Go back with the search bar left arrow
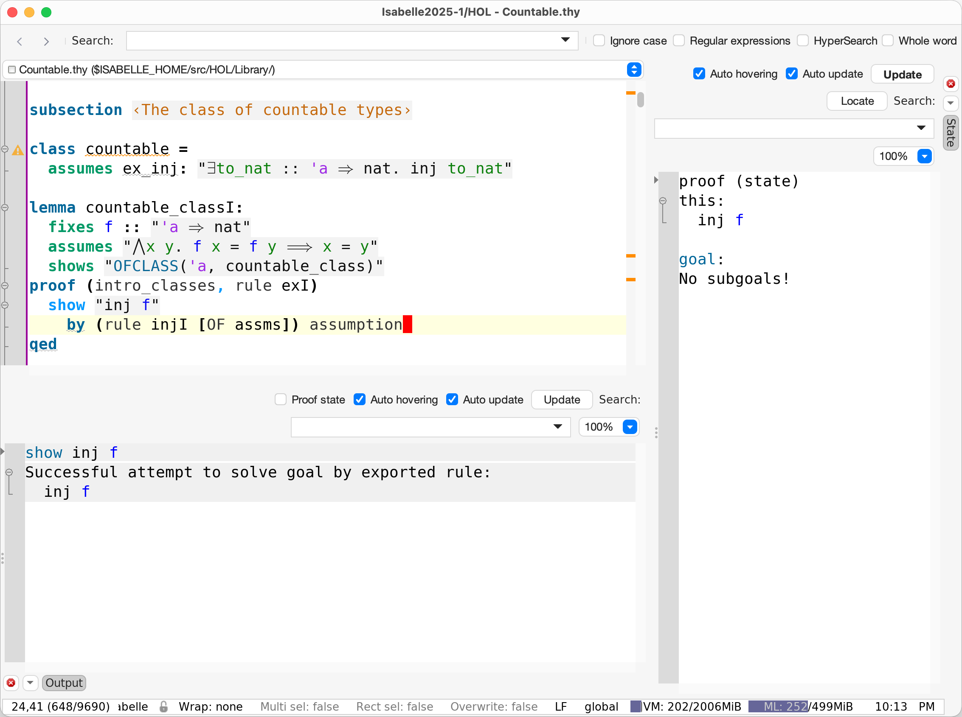 tap(20, 41)
